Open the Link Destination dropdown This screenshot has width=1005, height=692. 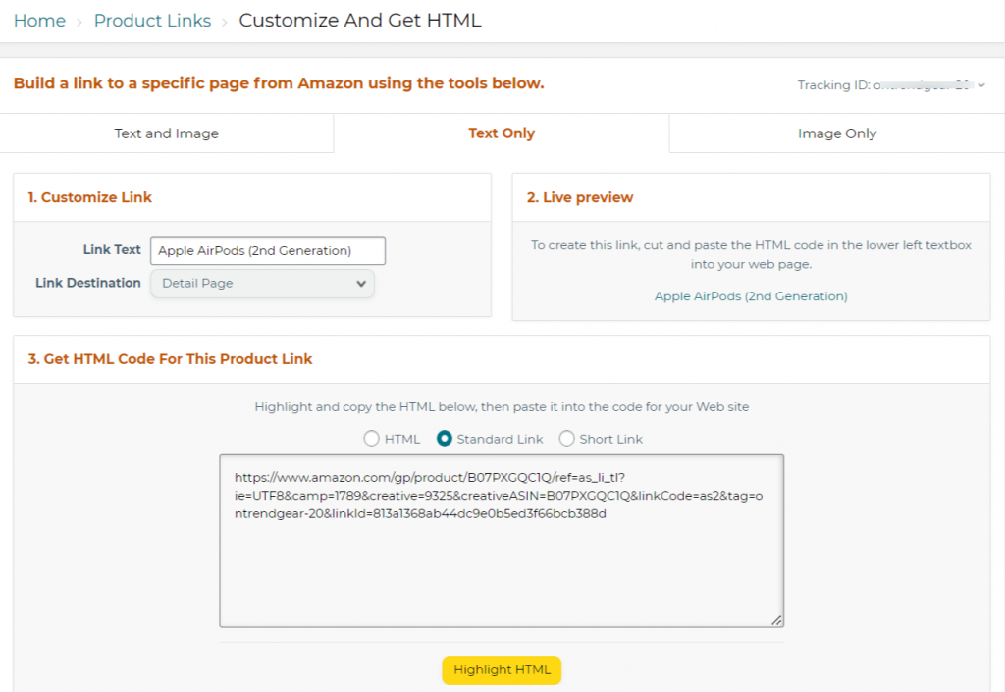click(x=263, y=284)
